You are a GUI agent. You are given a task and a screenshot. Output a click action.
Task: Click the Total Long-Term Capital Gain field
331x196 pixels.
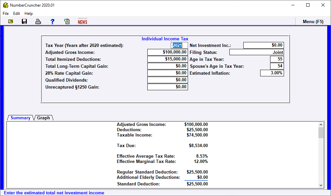167,66
